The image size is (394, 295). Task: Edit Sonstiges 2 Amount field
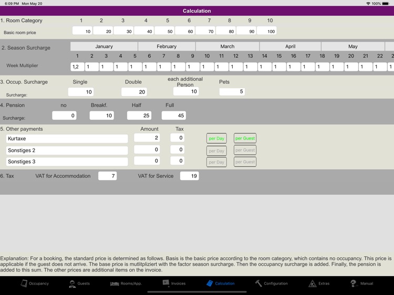click(x=147, y=150)
